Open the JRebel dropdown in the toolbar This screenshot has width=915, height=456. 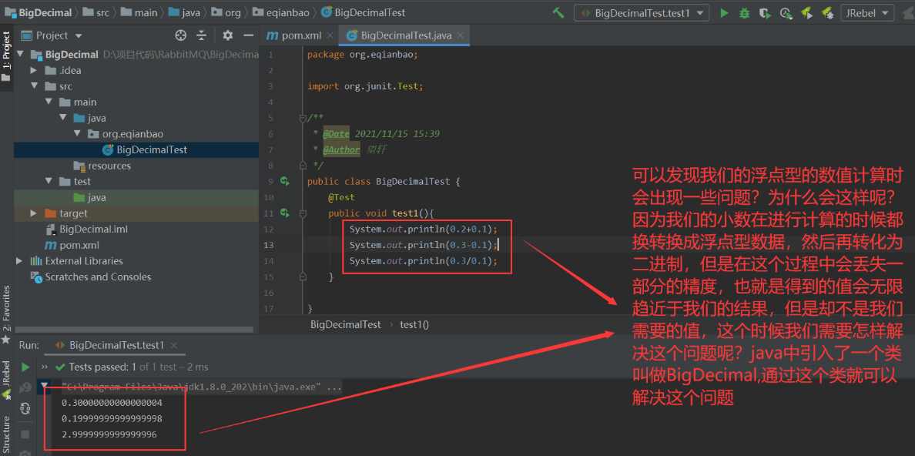pyautogui.click(x=867, y=13)
